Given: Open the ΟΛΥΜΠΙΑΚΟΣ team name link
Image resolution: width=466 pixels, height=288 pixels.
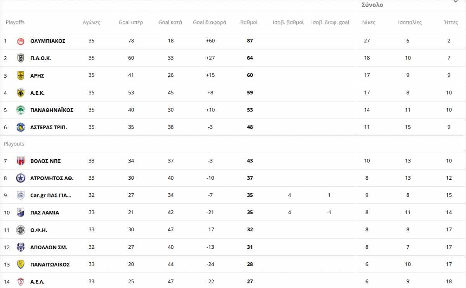Looking at the screenshot, I should [x=48, y=41].
